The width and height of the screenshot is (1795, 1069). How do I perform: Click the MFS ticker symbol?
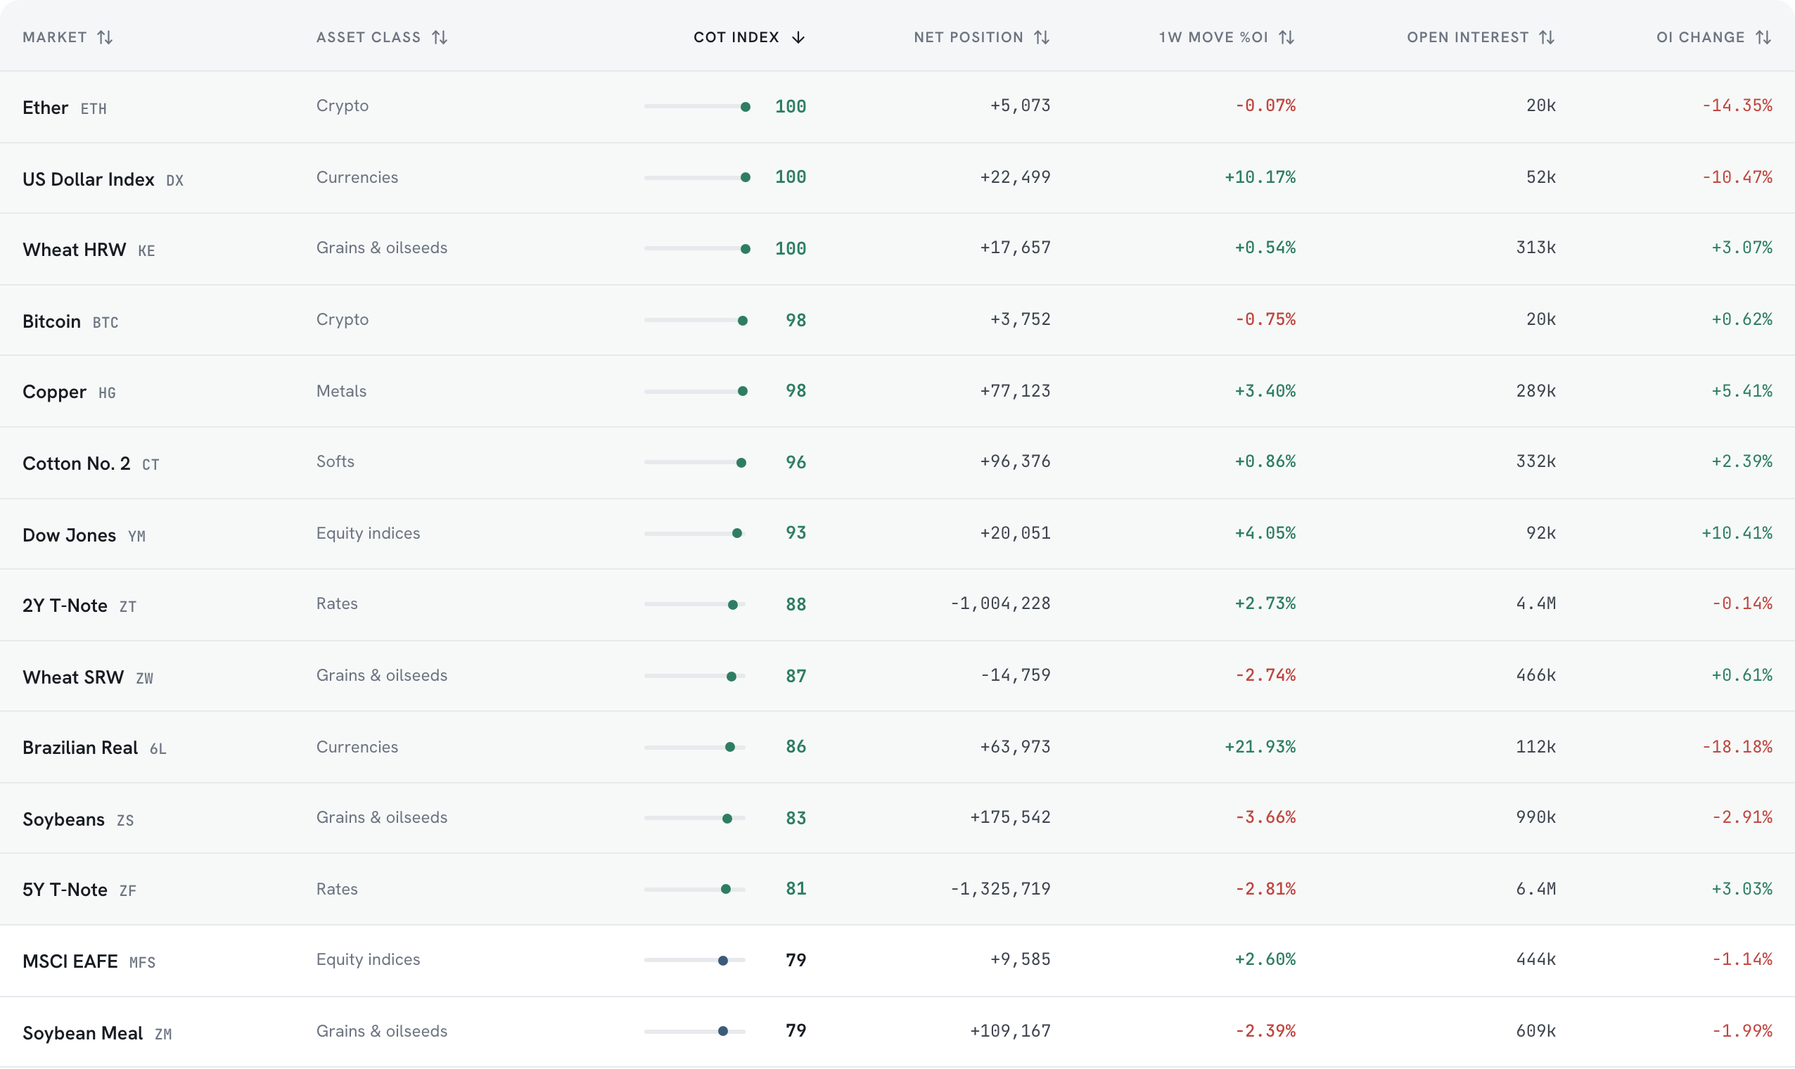(x=143, y=963)
